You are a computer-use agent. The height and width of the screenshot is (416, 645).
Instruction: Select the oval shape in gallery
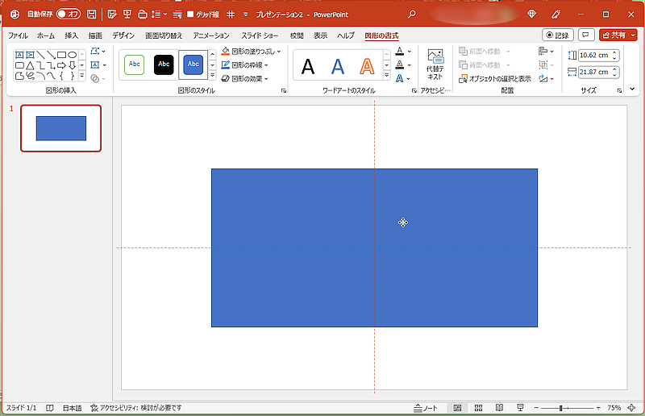pos(72,55)
